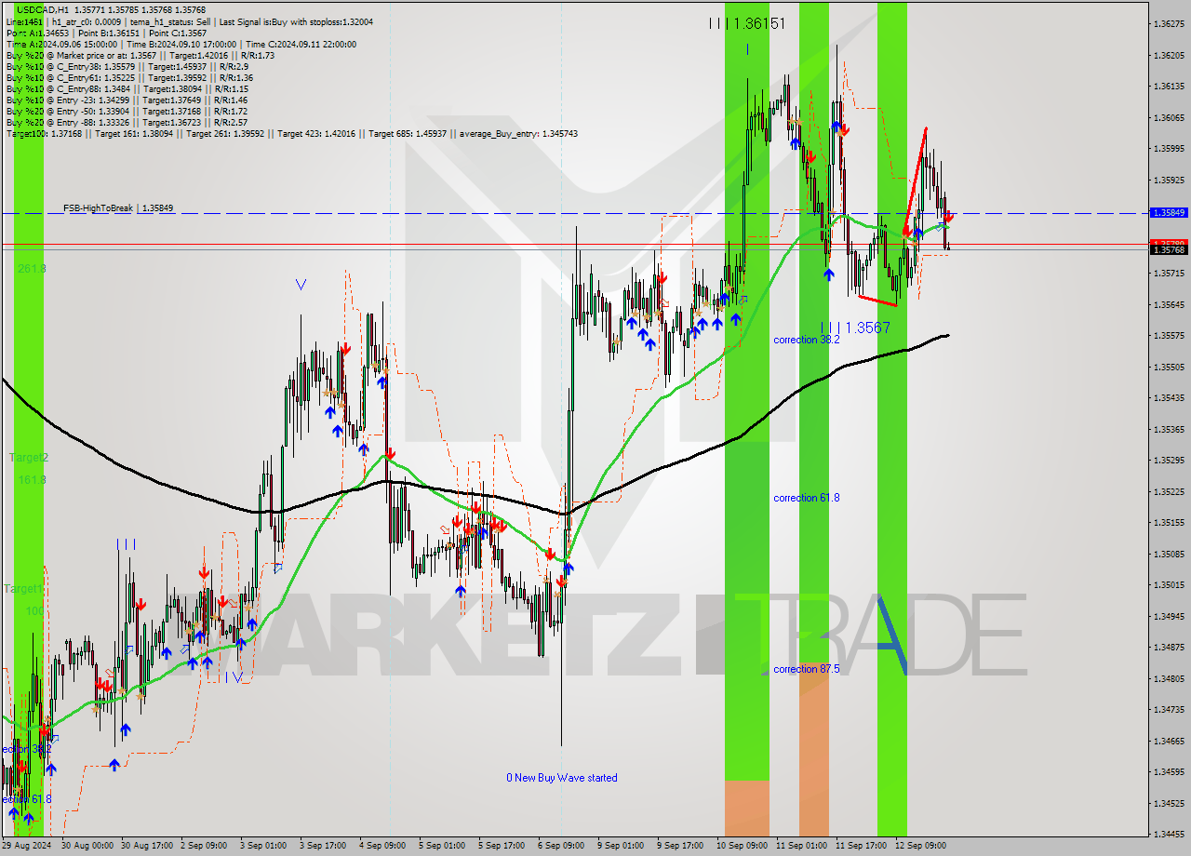
Task: Click the '3 Sep 01:00' time label
Action: coord(262,846)
